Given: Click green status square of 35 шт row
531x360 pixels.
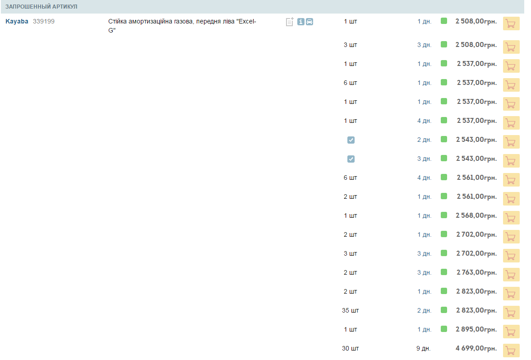Looking at the screenshot, I should tap(444, 310).
